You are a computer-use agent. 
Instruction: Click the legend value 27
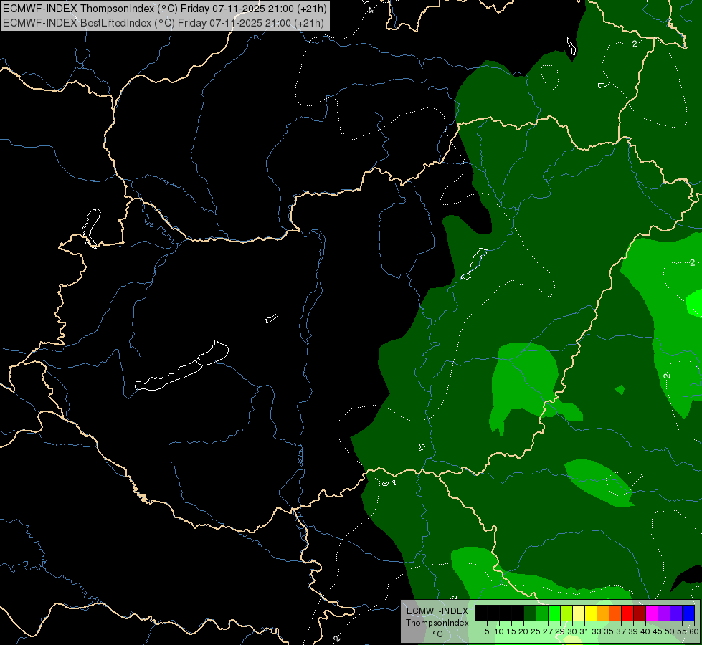[548, 631]
